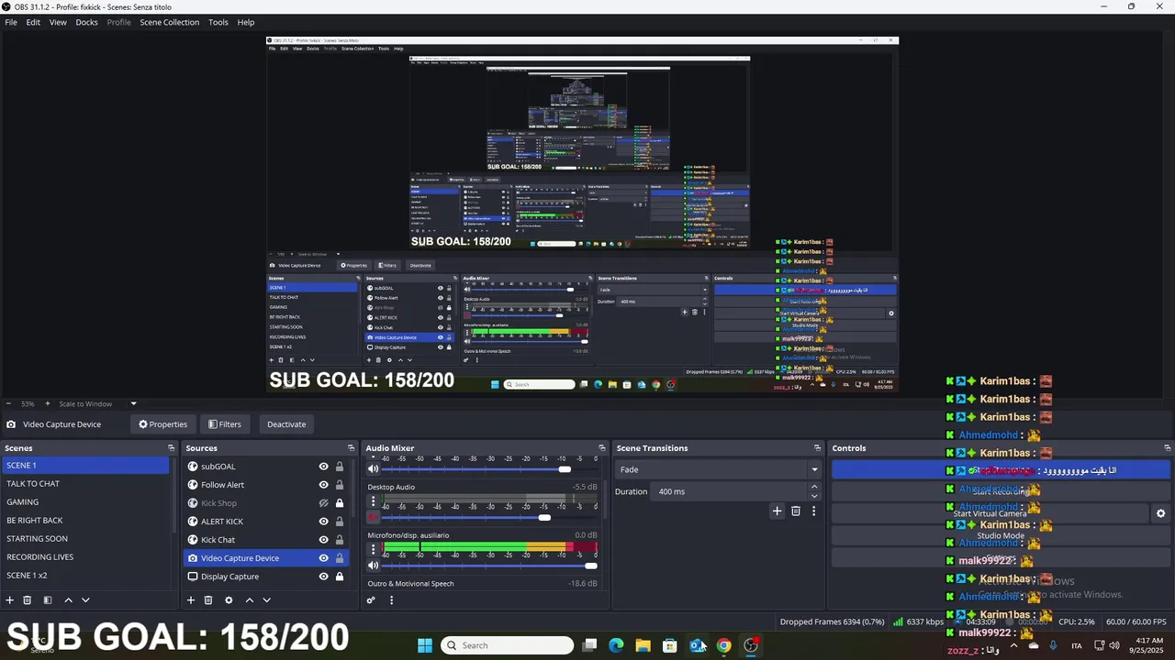The height and width of the screenshot is (660, 1175).
Task: Remove selected source using trash icon
Action: pyautogui.click(x=208, y=600)
